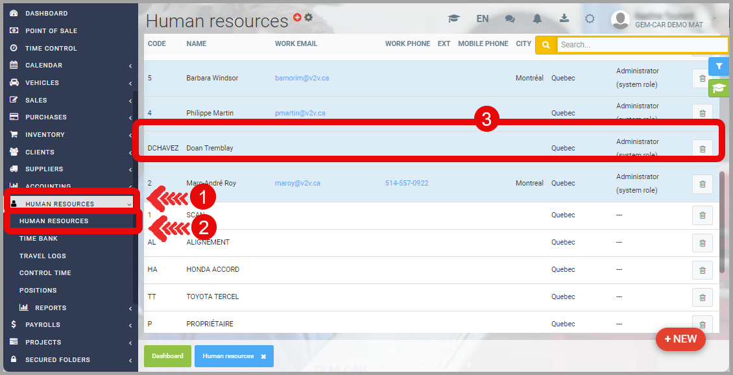
Task: Switch to the Dashboard tab
Action: (167, 356)
